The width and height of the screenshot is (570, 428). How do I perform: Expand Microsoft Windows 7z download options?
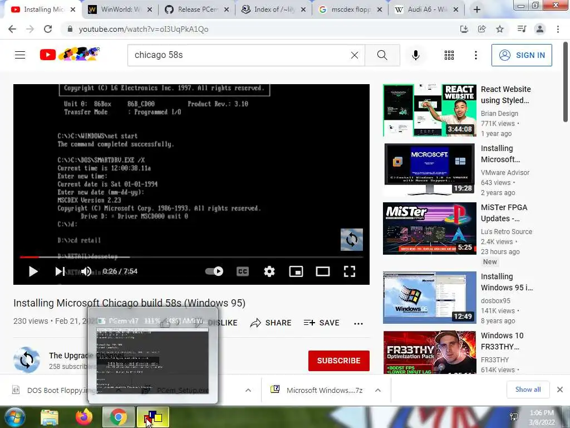(x=378, y=390)
